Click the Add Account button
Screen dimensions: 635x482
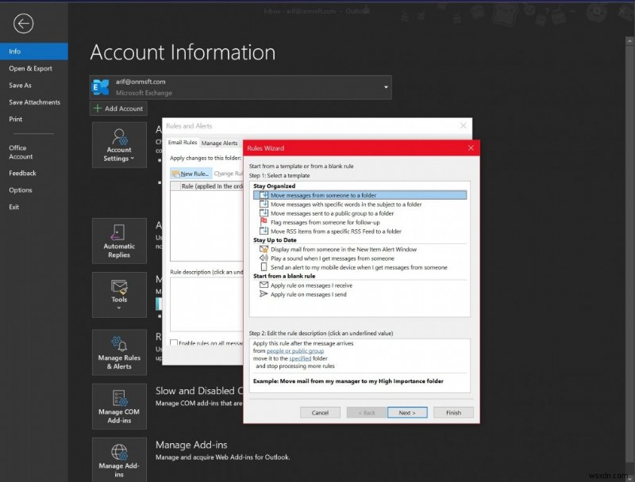[118, 109]
